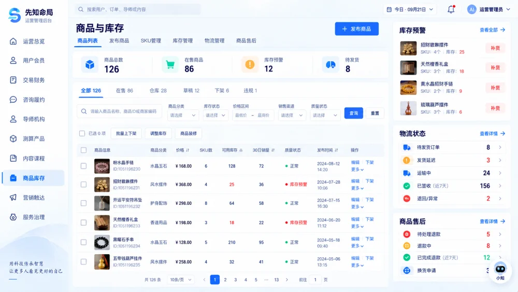The height and width of the screenshot is (292, 518).
Task: Click the 查询 button
Action: tap(354, 113)
